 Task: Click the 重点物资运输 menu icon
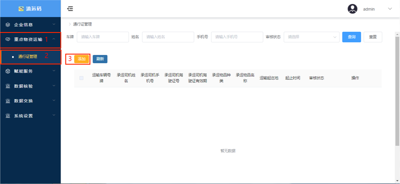8,39
